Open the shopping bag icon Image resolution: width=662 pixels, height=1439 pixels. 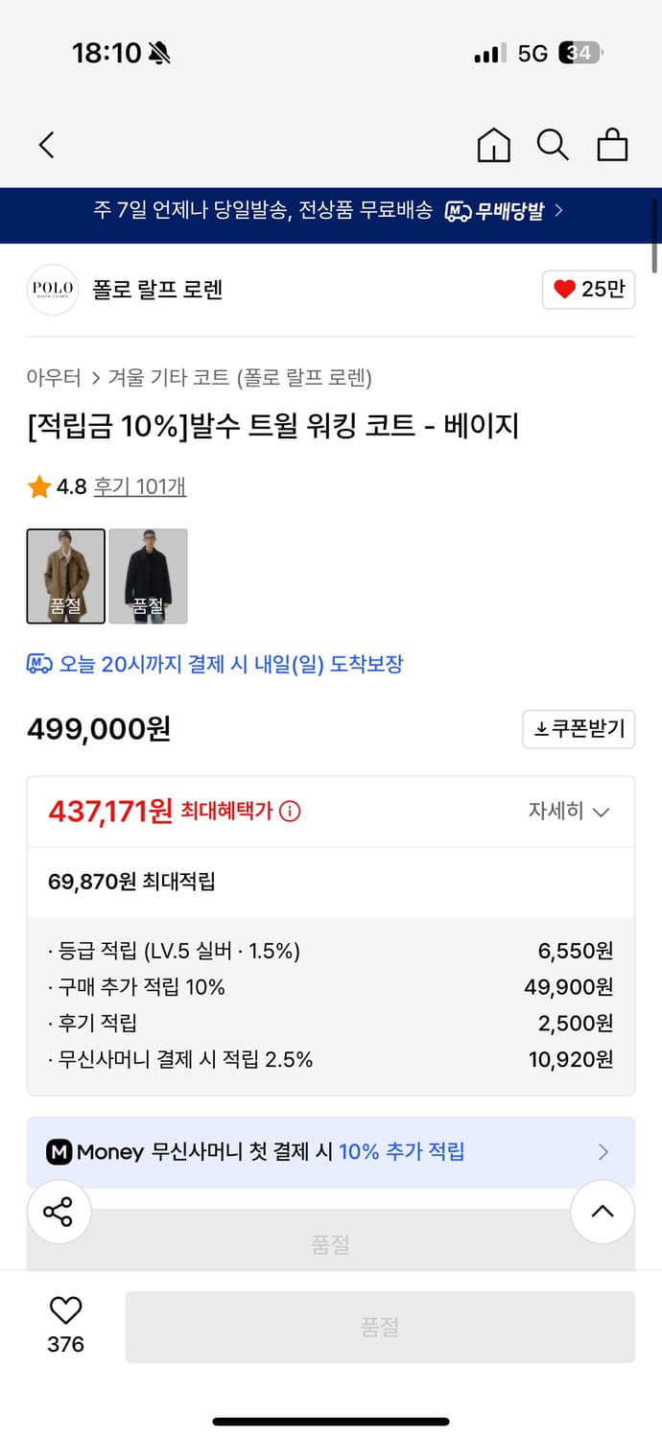pyautogui.click(x=612, y=145)
